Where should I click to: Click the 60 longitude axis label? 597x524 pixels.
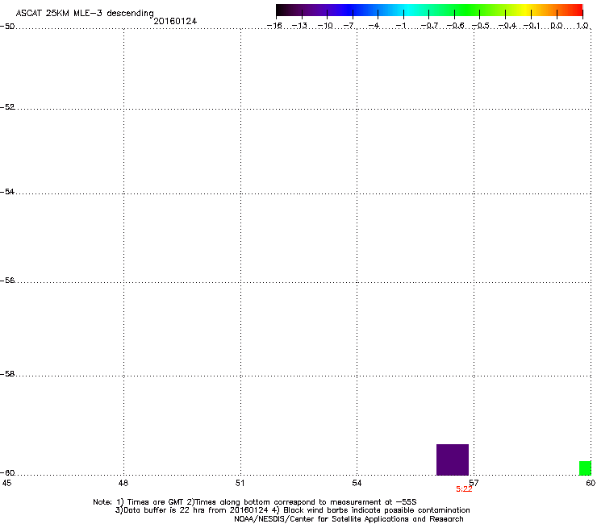(x=591, y=483)
